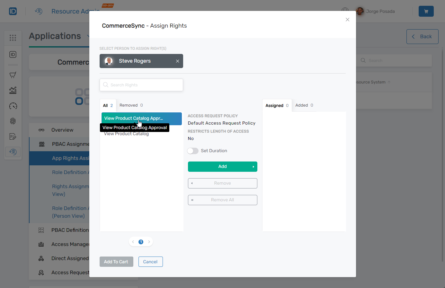
Task: Click the shopping cart sidebar icon
Action: click(x=13, y=75)
